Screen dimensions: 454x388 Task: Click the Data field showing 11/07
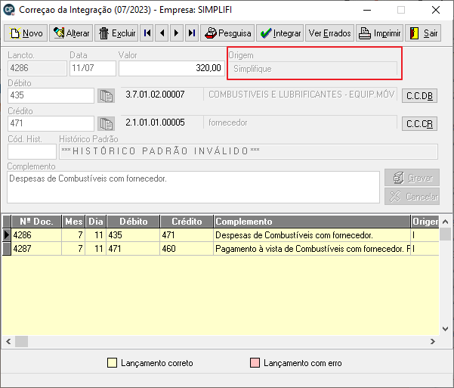point(93,68)
